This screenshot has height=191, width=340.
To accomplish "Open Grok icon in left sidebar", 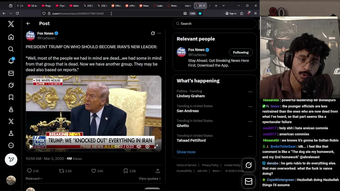I will coord(11,85).
